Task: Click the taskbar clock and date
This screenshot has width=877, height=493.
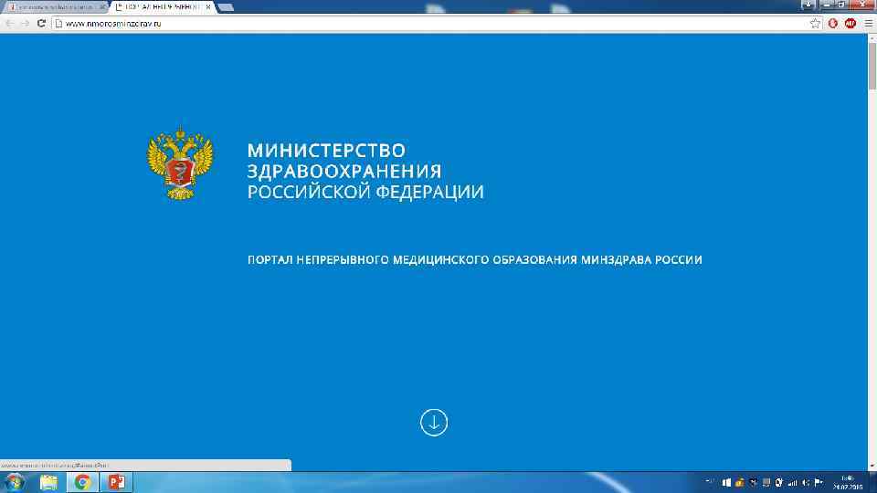Action: [x=848, y=482]
